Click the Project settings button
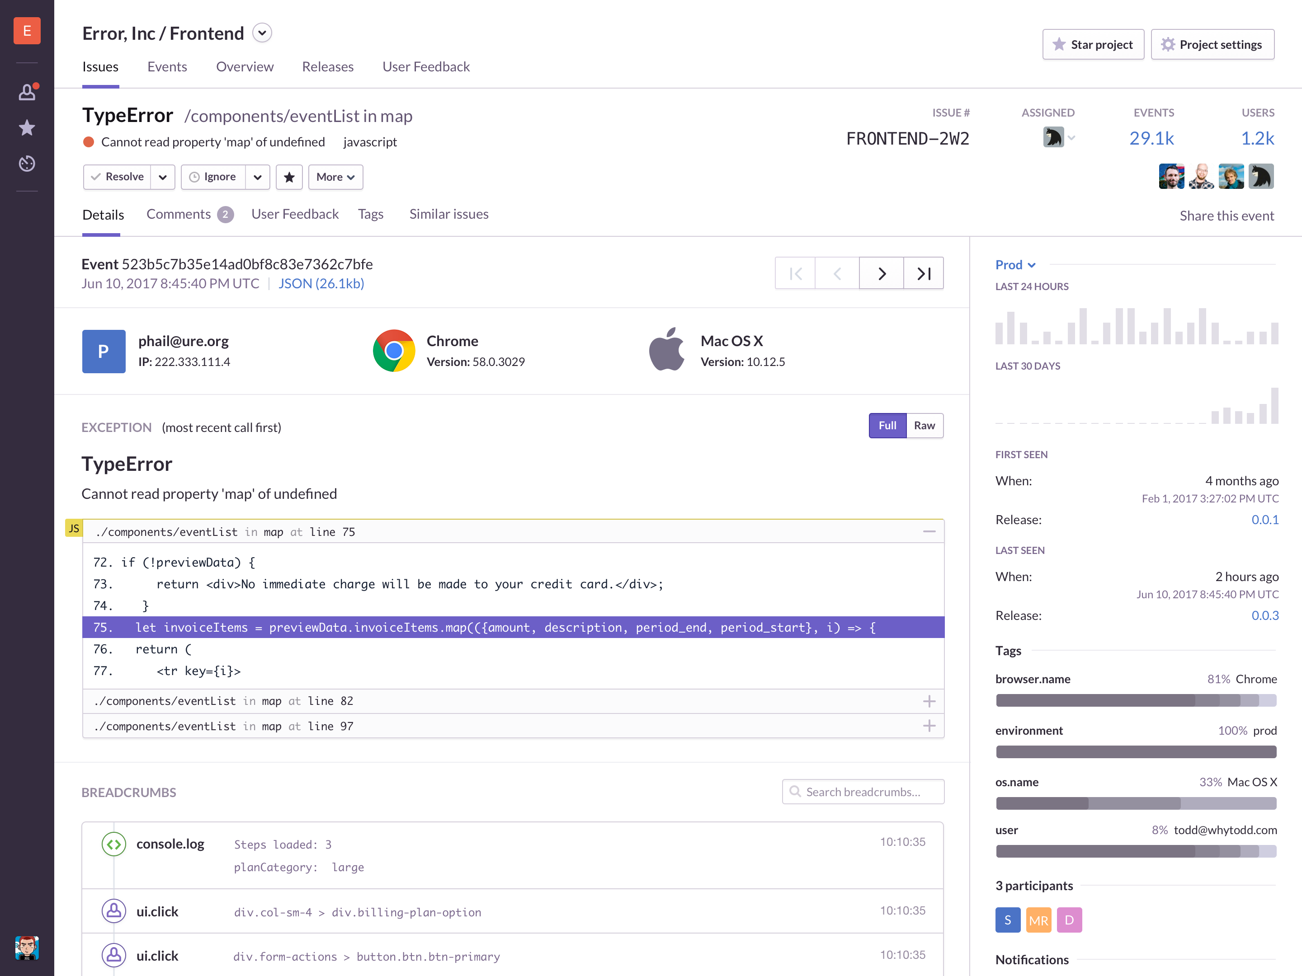 click(x=1212, y=45)
